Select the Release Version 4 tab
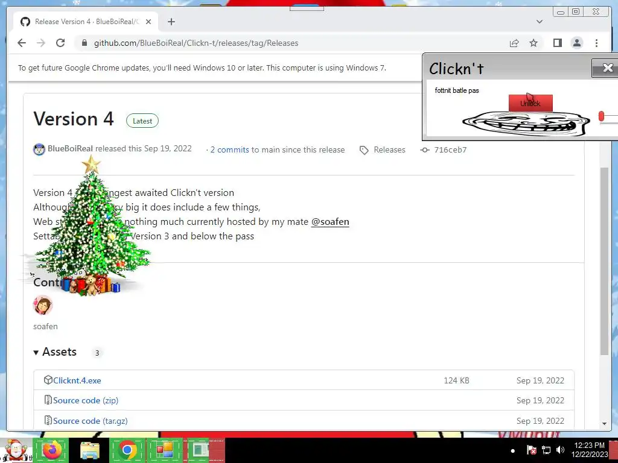The height and width of the screenshot is (463, 618). (86, 22)
